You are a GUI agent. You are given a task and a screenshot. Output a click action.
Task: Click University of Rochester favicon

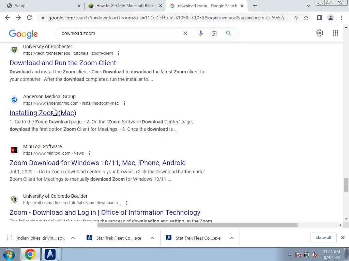click(x=14, y=50)
